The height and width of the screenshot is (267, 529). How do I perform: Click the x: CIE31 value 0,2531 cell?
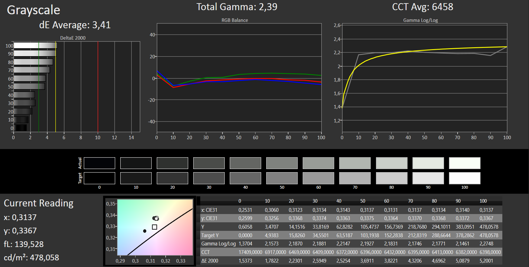point(245,210)
